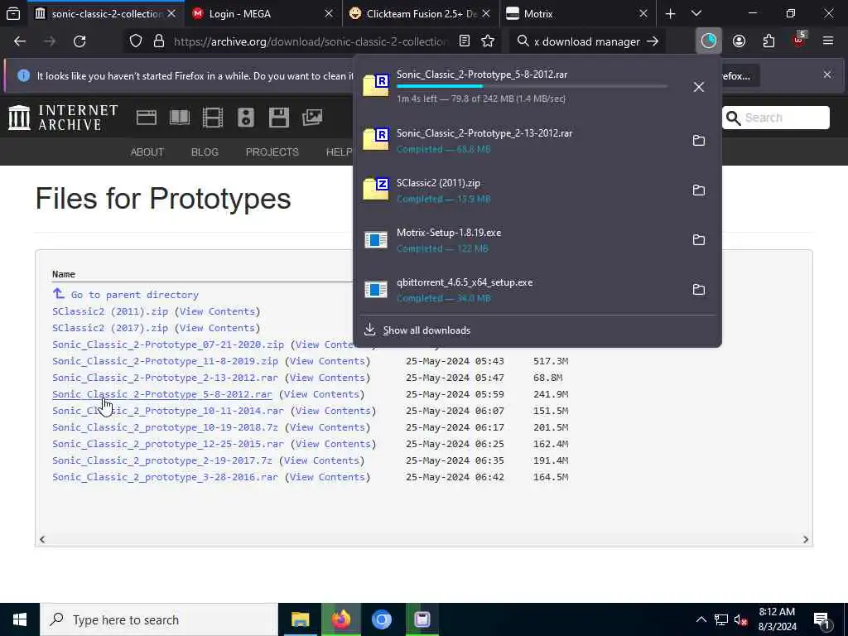The image size is (848, 636).
Task: Open the Images icon
Action: 312,118
